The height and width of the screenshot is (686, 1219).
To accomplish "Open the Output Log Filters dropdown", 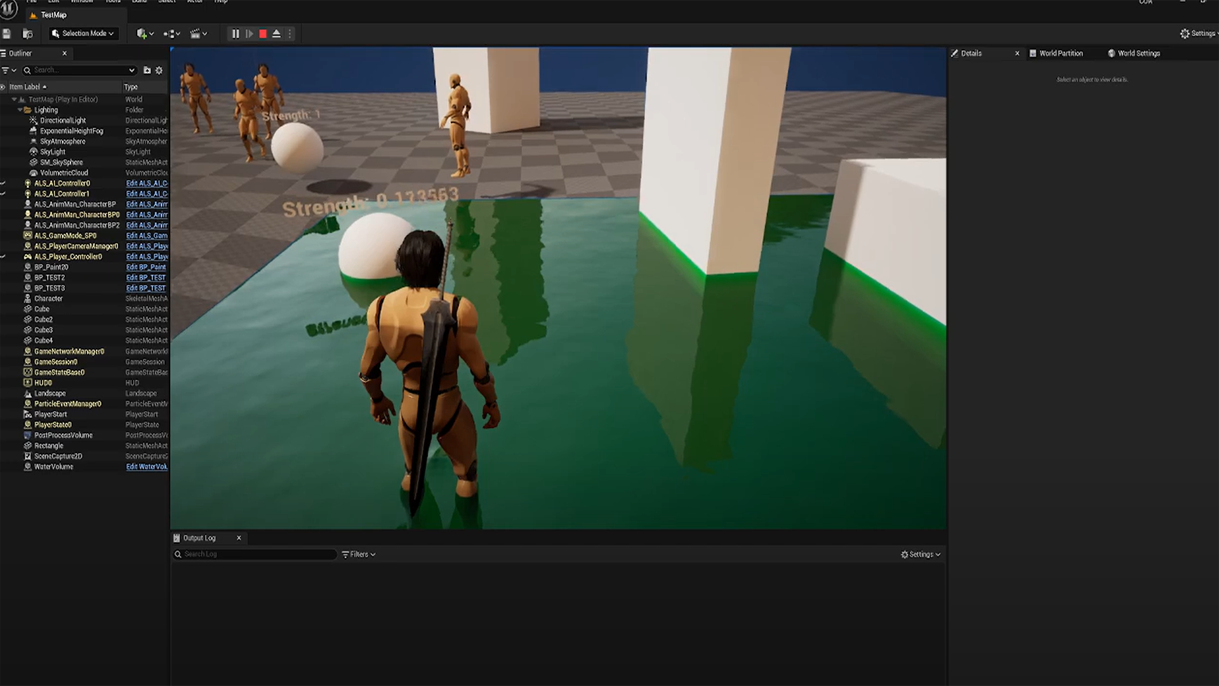I will 359,555.
